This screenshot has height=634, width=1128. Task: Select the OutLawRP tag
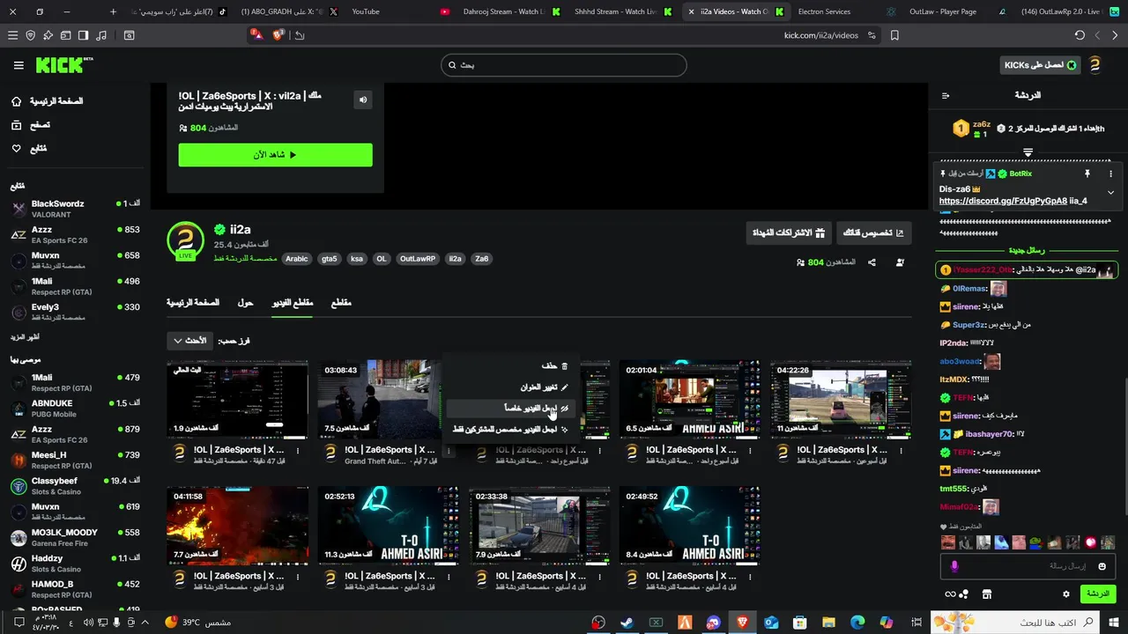418,259
